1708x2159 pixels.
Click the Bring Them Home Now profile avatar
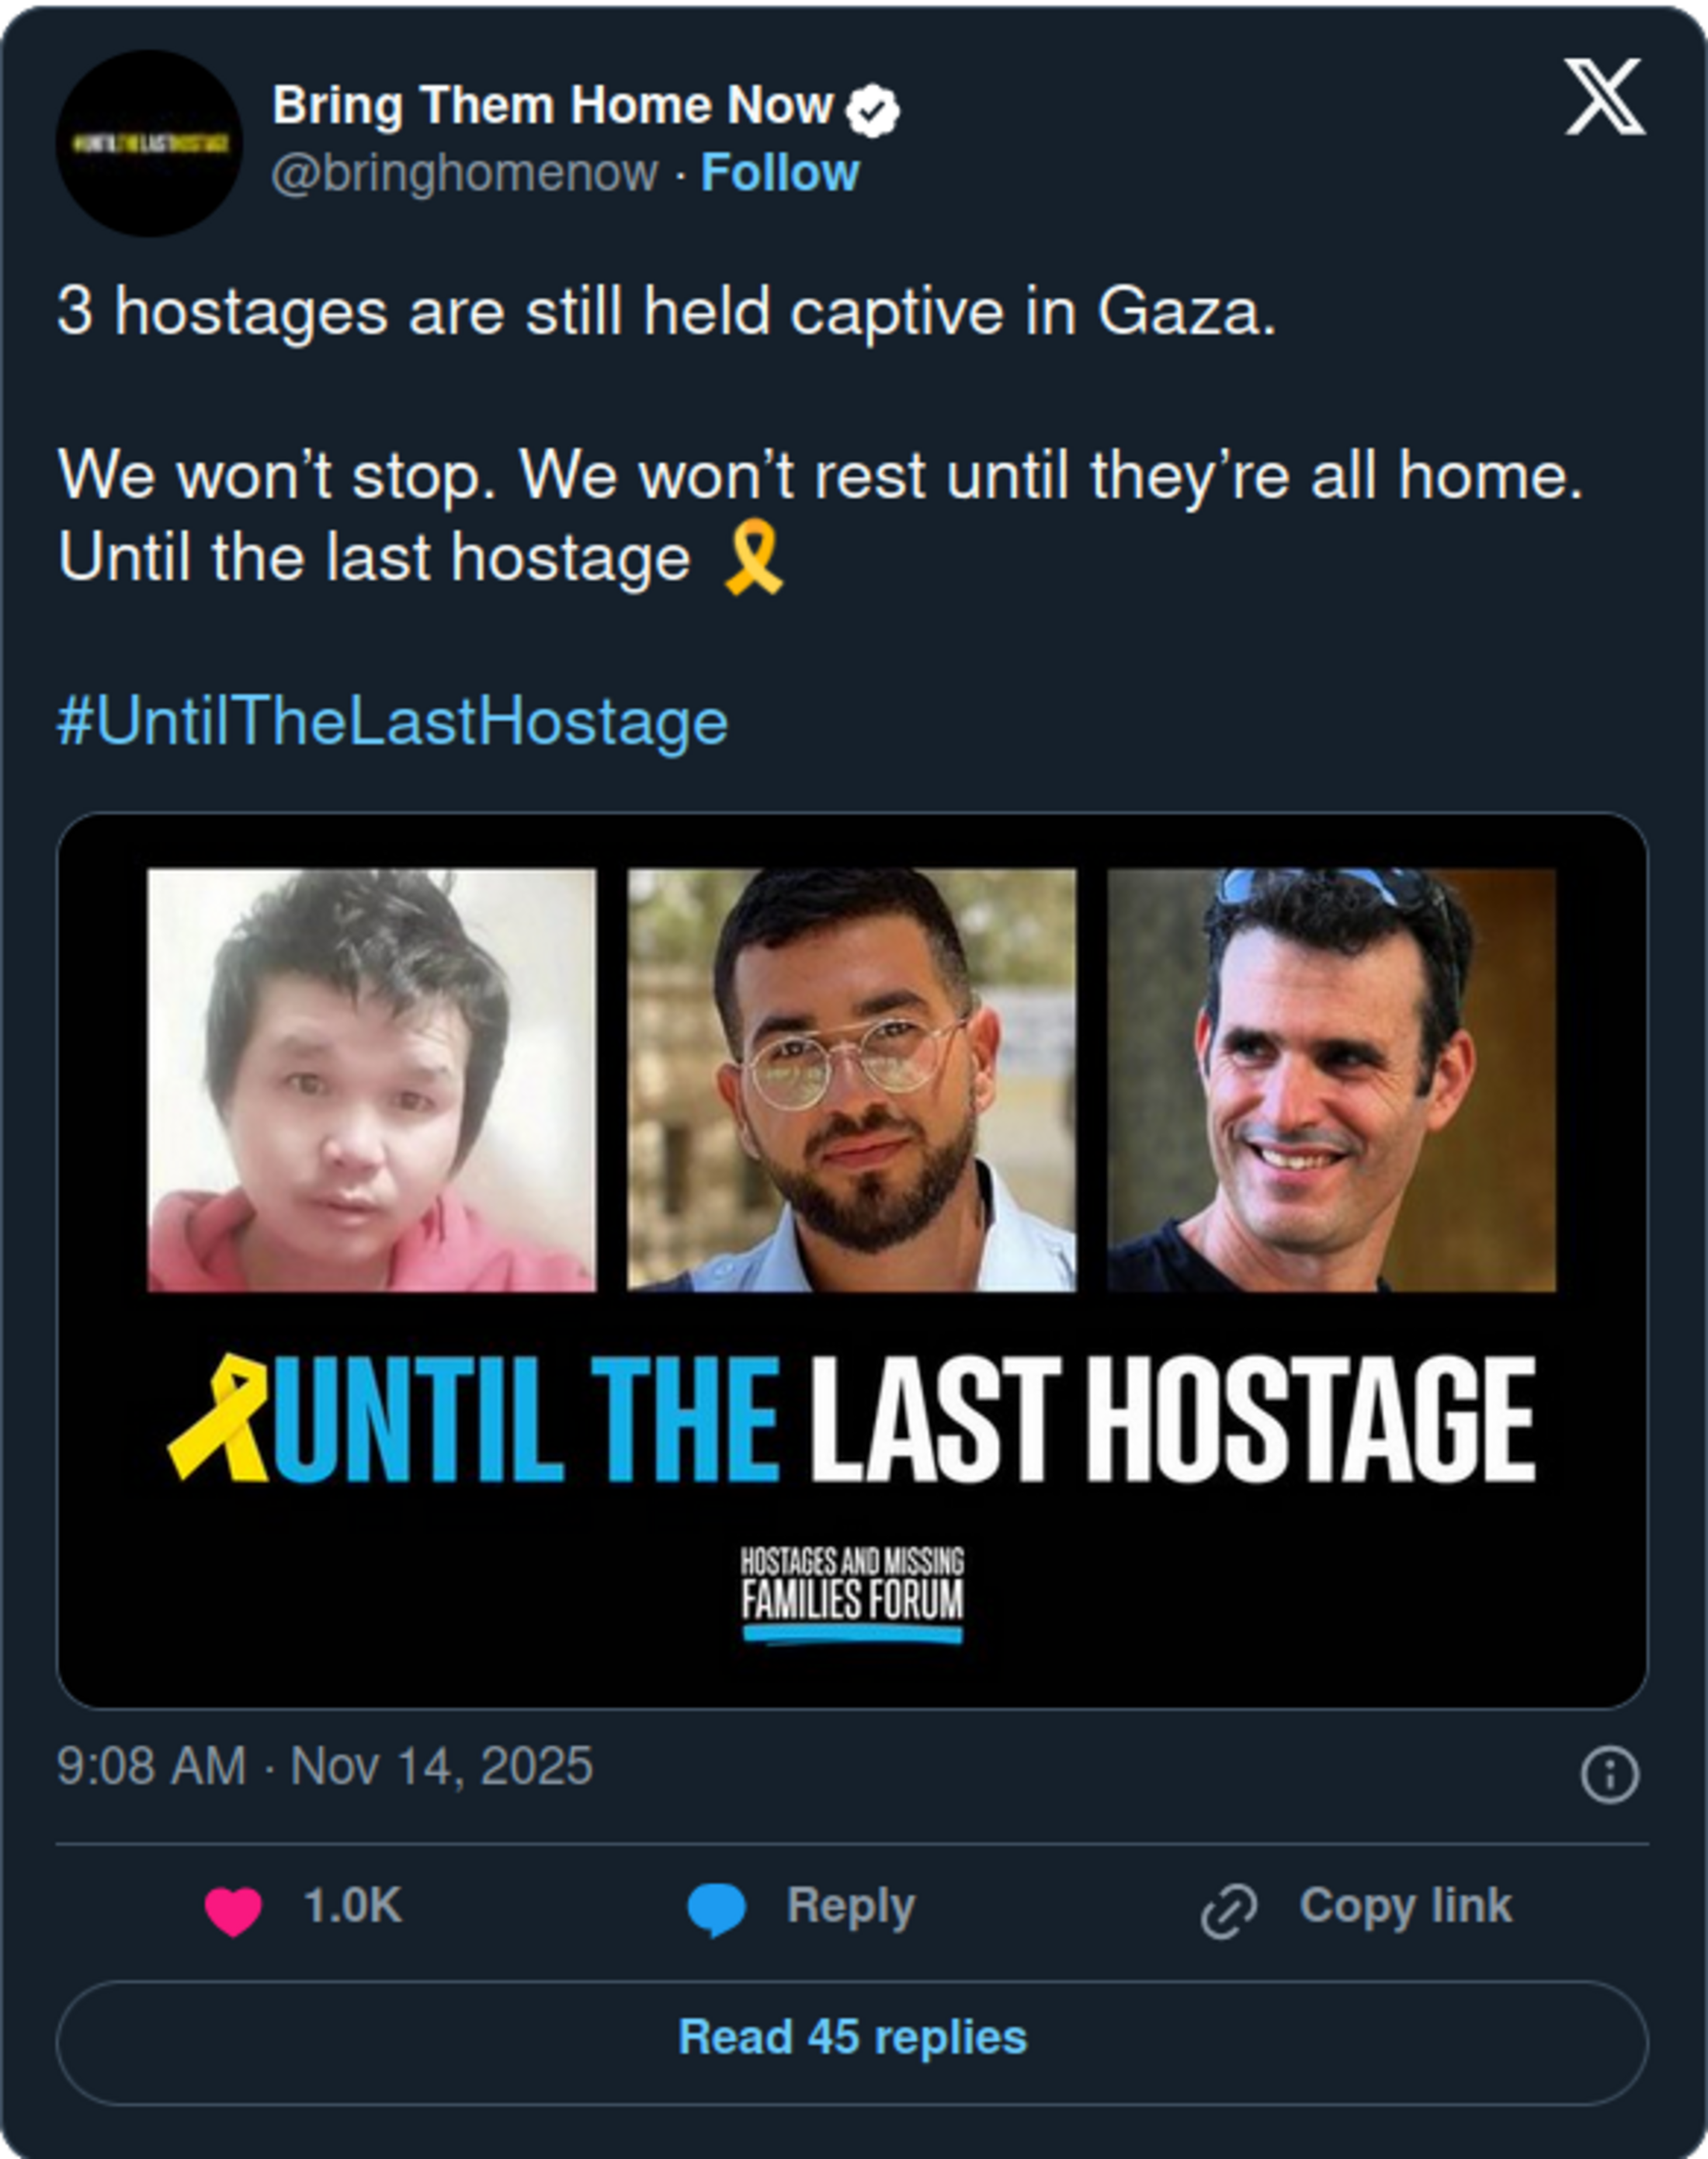point(148,143)
